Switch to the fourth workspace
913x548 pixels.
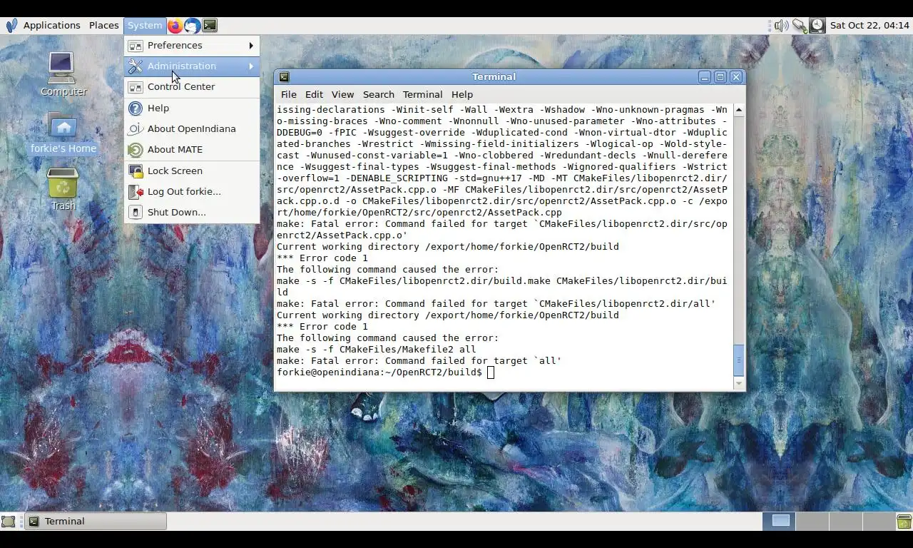pos(878,522)
